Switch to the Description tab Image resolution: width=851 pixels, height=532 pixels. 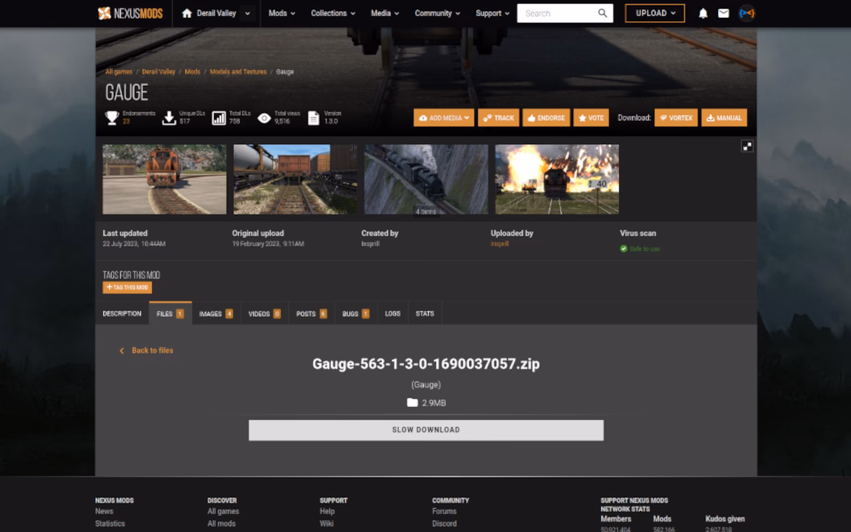click(x=122, y=314)
